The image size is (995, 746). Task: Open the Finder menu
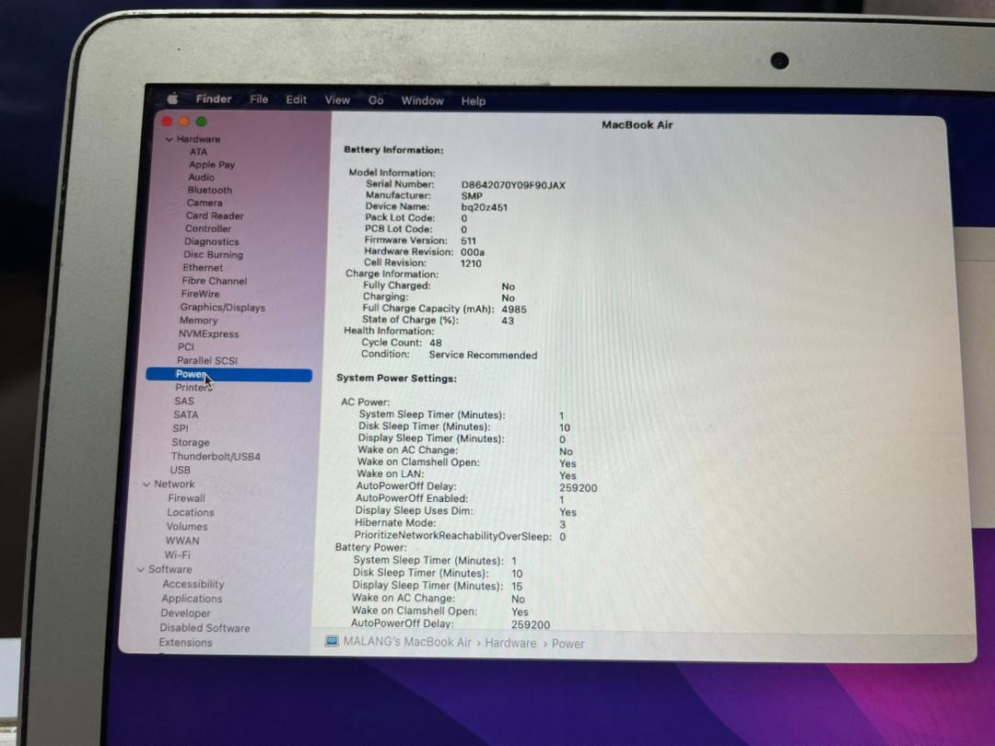coord(214,99)
